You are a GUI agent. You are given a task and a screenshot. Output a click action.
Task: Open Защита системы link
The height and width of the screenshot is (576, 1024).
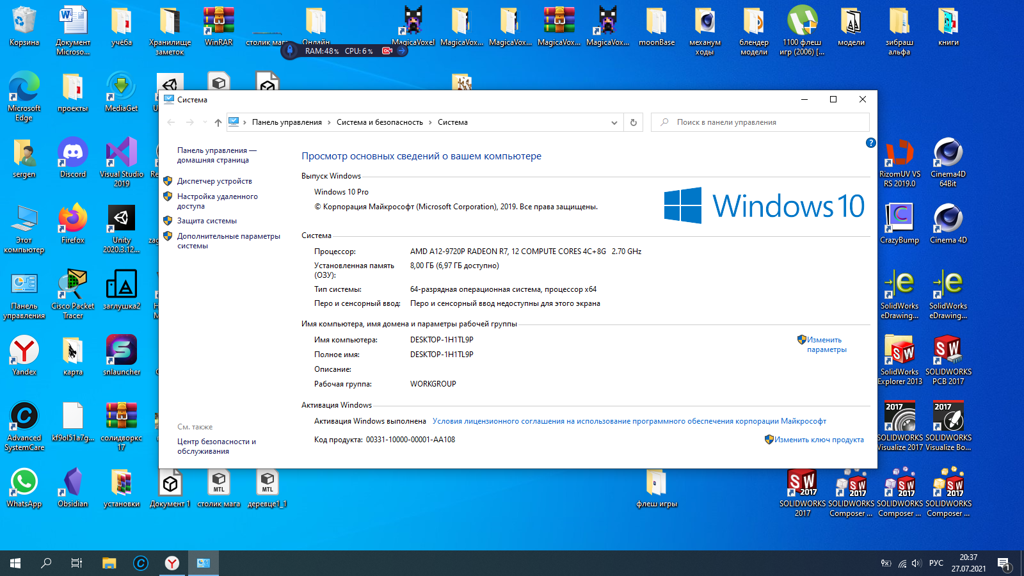(207, 221)
